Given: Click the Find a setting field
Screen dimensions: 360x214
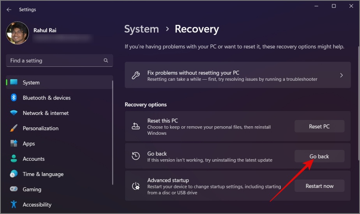Looking at the screenshot, I should (59, 61).
